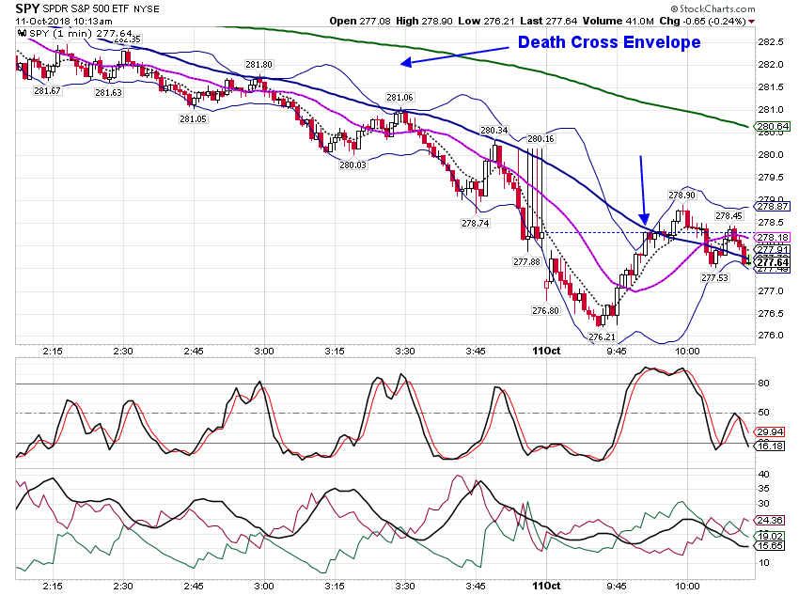Click the red down-triangle beside the Chg value
Image resolution: width=799 pixels, height=595 pixels.
tap(752, 22)
